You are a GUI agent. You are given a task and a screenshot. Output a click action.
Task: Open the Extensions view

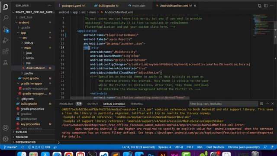[x=6, y=52]
